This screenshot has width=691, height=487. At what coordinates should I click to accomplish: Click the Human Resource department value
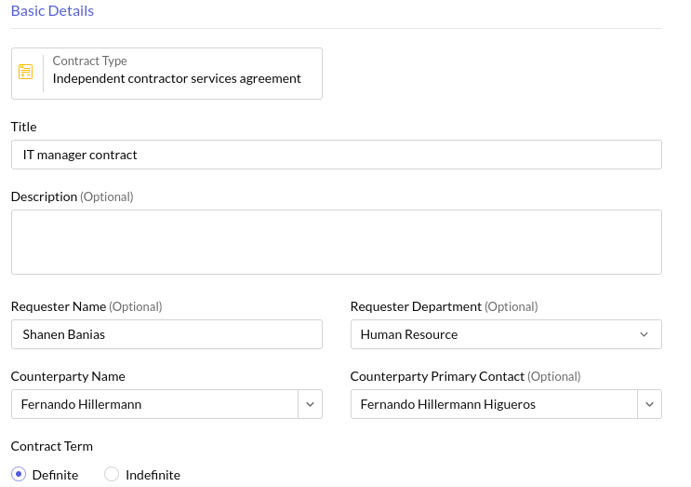[x=409, y=334]
